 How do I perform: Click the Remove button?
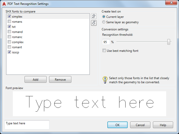(x=60, y=80)
